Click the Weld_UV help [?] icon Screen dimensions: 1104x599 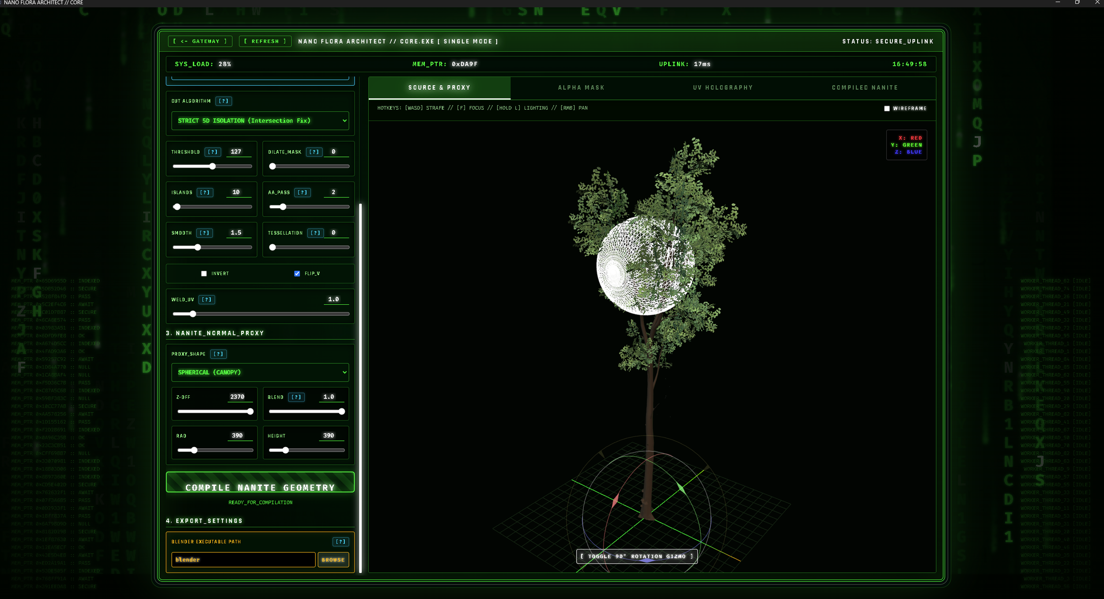(206, 299)
